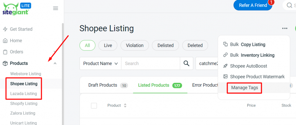Image resolution: width=296 pixels, height=125 pixels.
Task: Click the hamburger menu icon
Action: (55, 8)
